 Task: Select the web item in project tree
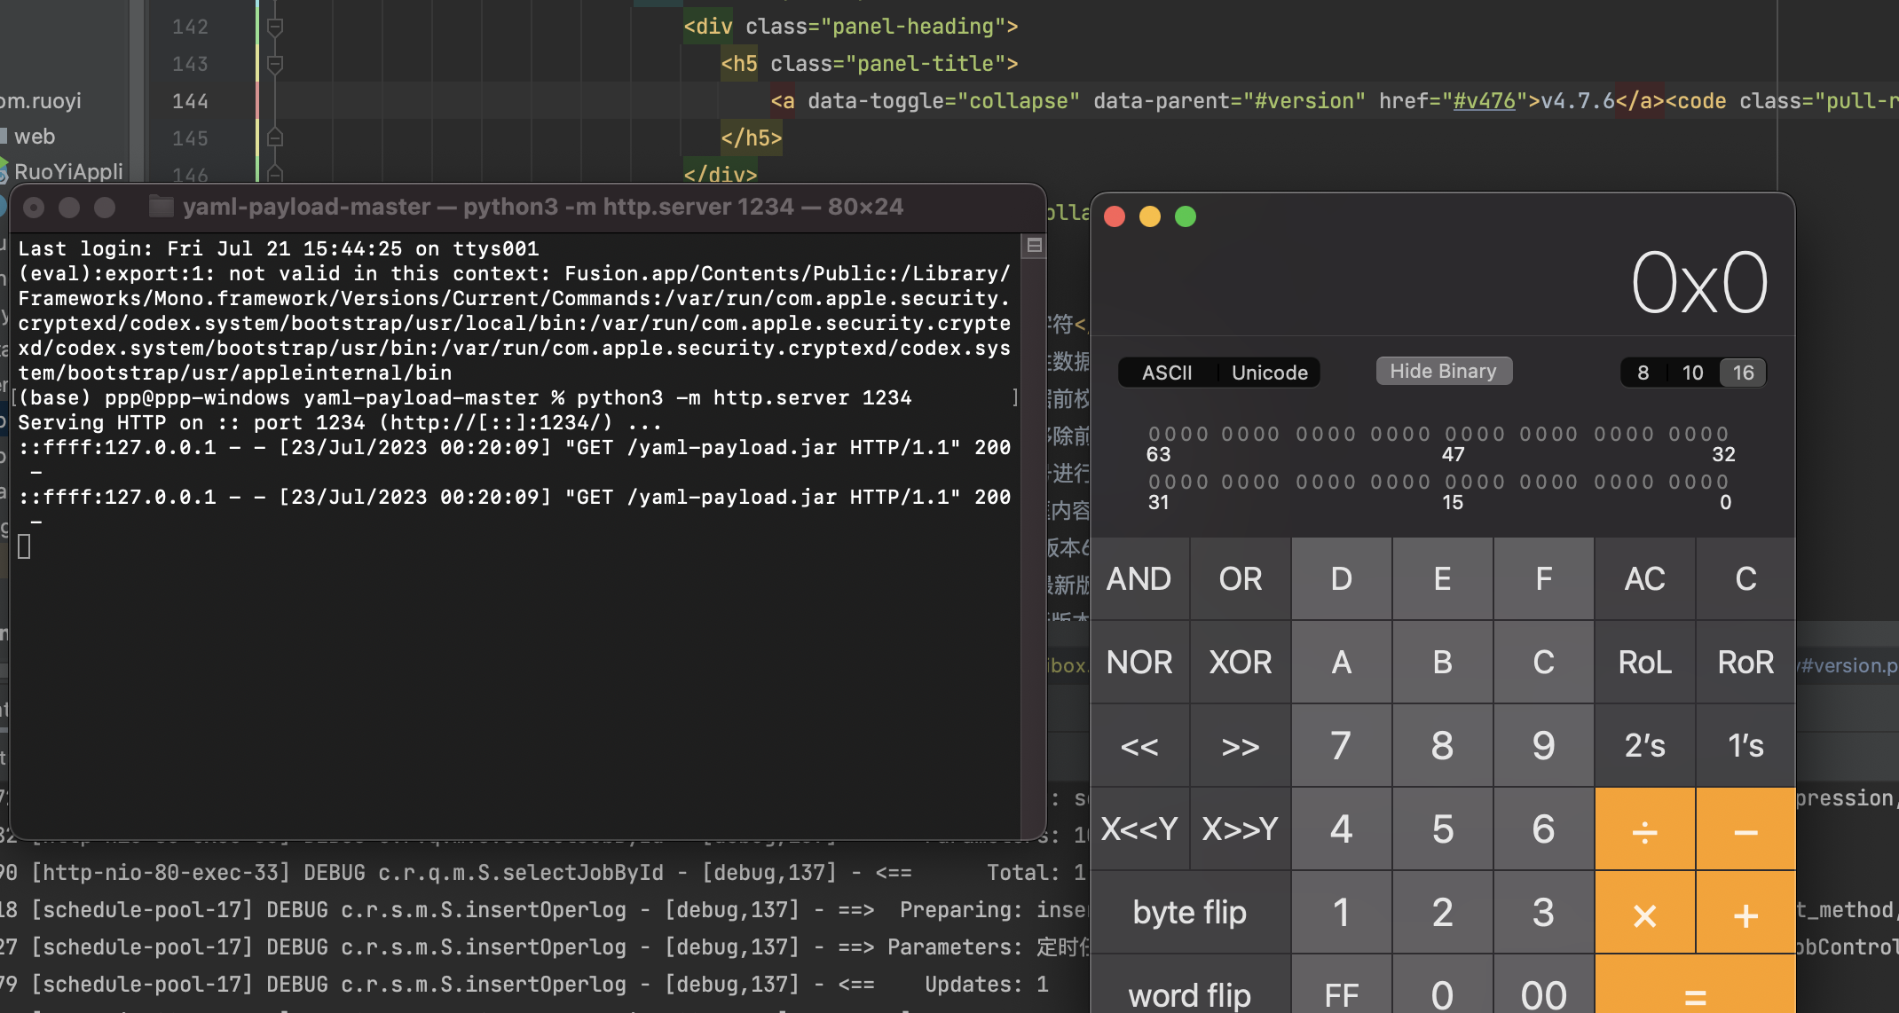pos(35,137)
